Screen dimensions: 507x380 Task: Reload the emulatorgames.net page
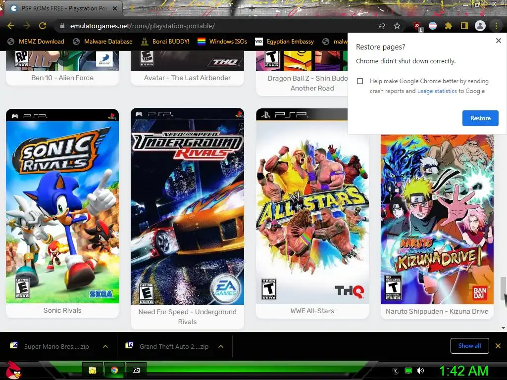click(x=43, y=26)
